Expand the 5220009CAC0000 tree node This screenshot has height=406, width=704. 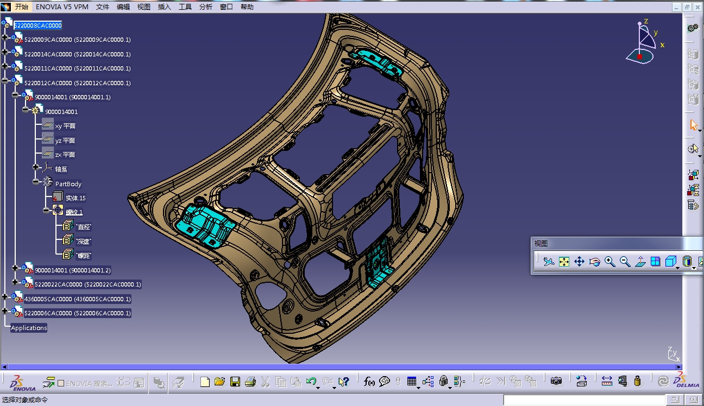tap(5, 37)
